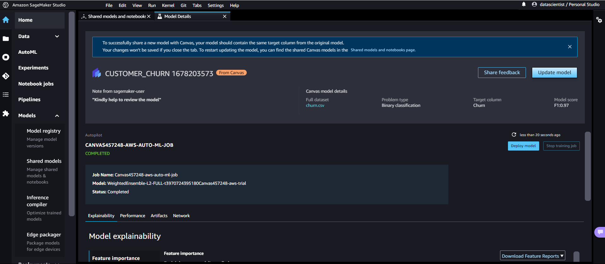This screenshot has height=264, width=605.
Task: Click the CANVAS457248-AWS-AUTO-ML-JOB heading
Action: coord(129,145)
